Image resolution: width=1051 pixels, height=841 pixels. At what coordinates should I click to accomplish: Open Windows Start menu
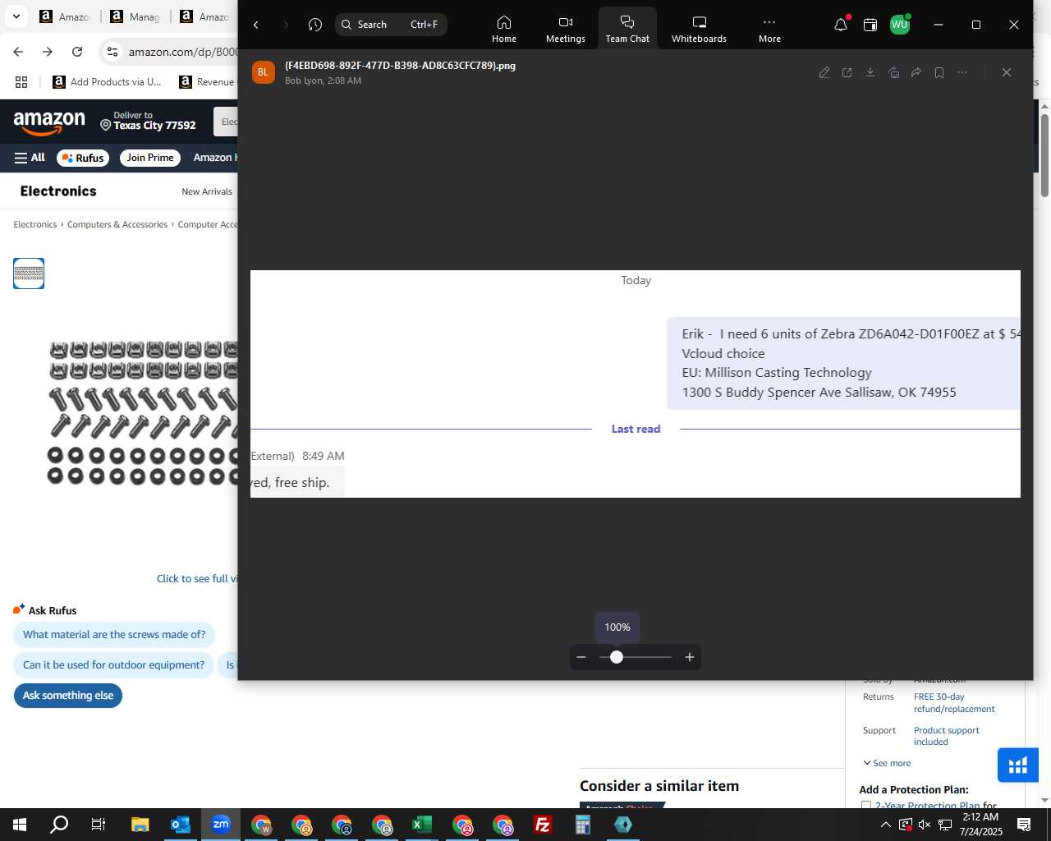click(x=20, y=825)
